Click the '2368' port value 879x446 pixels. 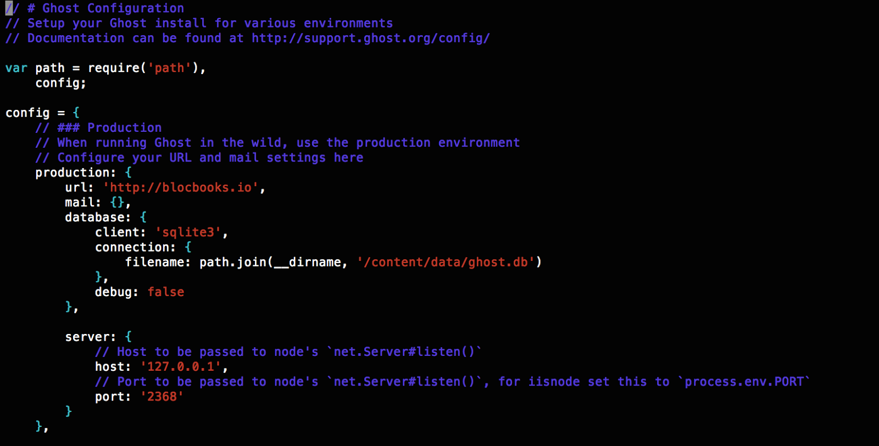[x=162, y=397]
